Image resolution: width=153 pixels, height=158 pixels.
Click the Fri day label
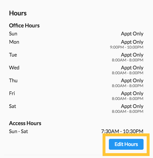click(12, 93)
